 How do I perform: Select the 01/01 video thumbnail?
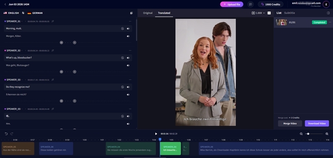[281, 22]
